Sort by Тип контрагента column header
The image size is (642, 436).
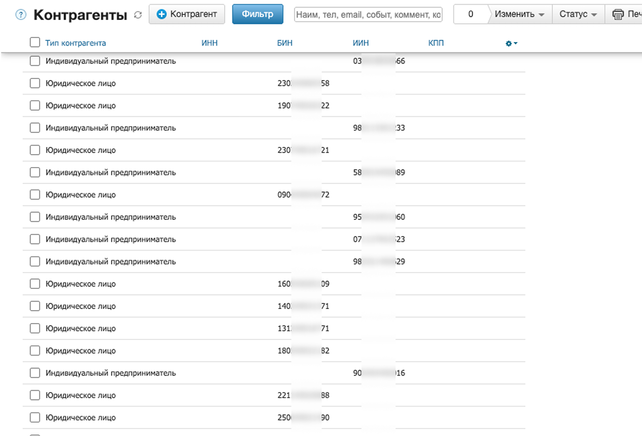(75, 43)
